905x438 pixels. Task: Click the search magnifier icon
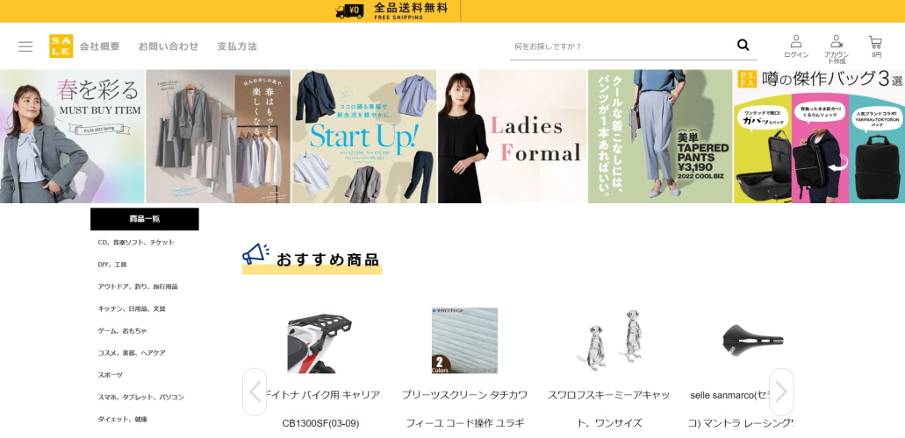coord(743,45)
